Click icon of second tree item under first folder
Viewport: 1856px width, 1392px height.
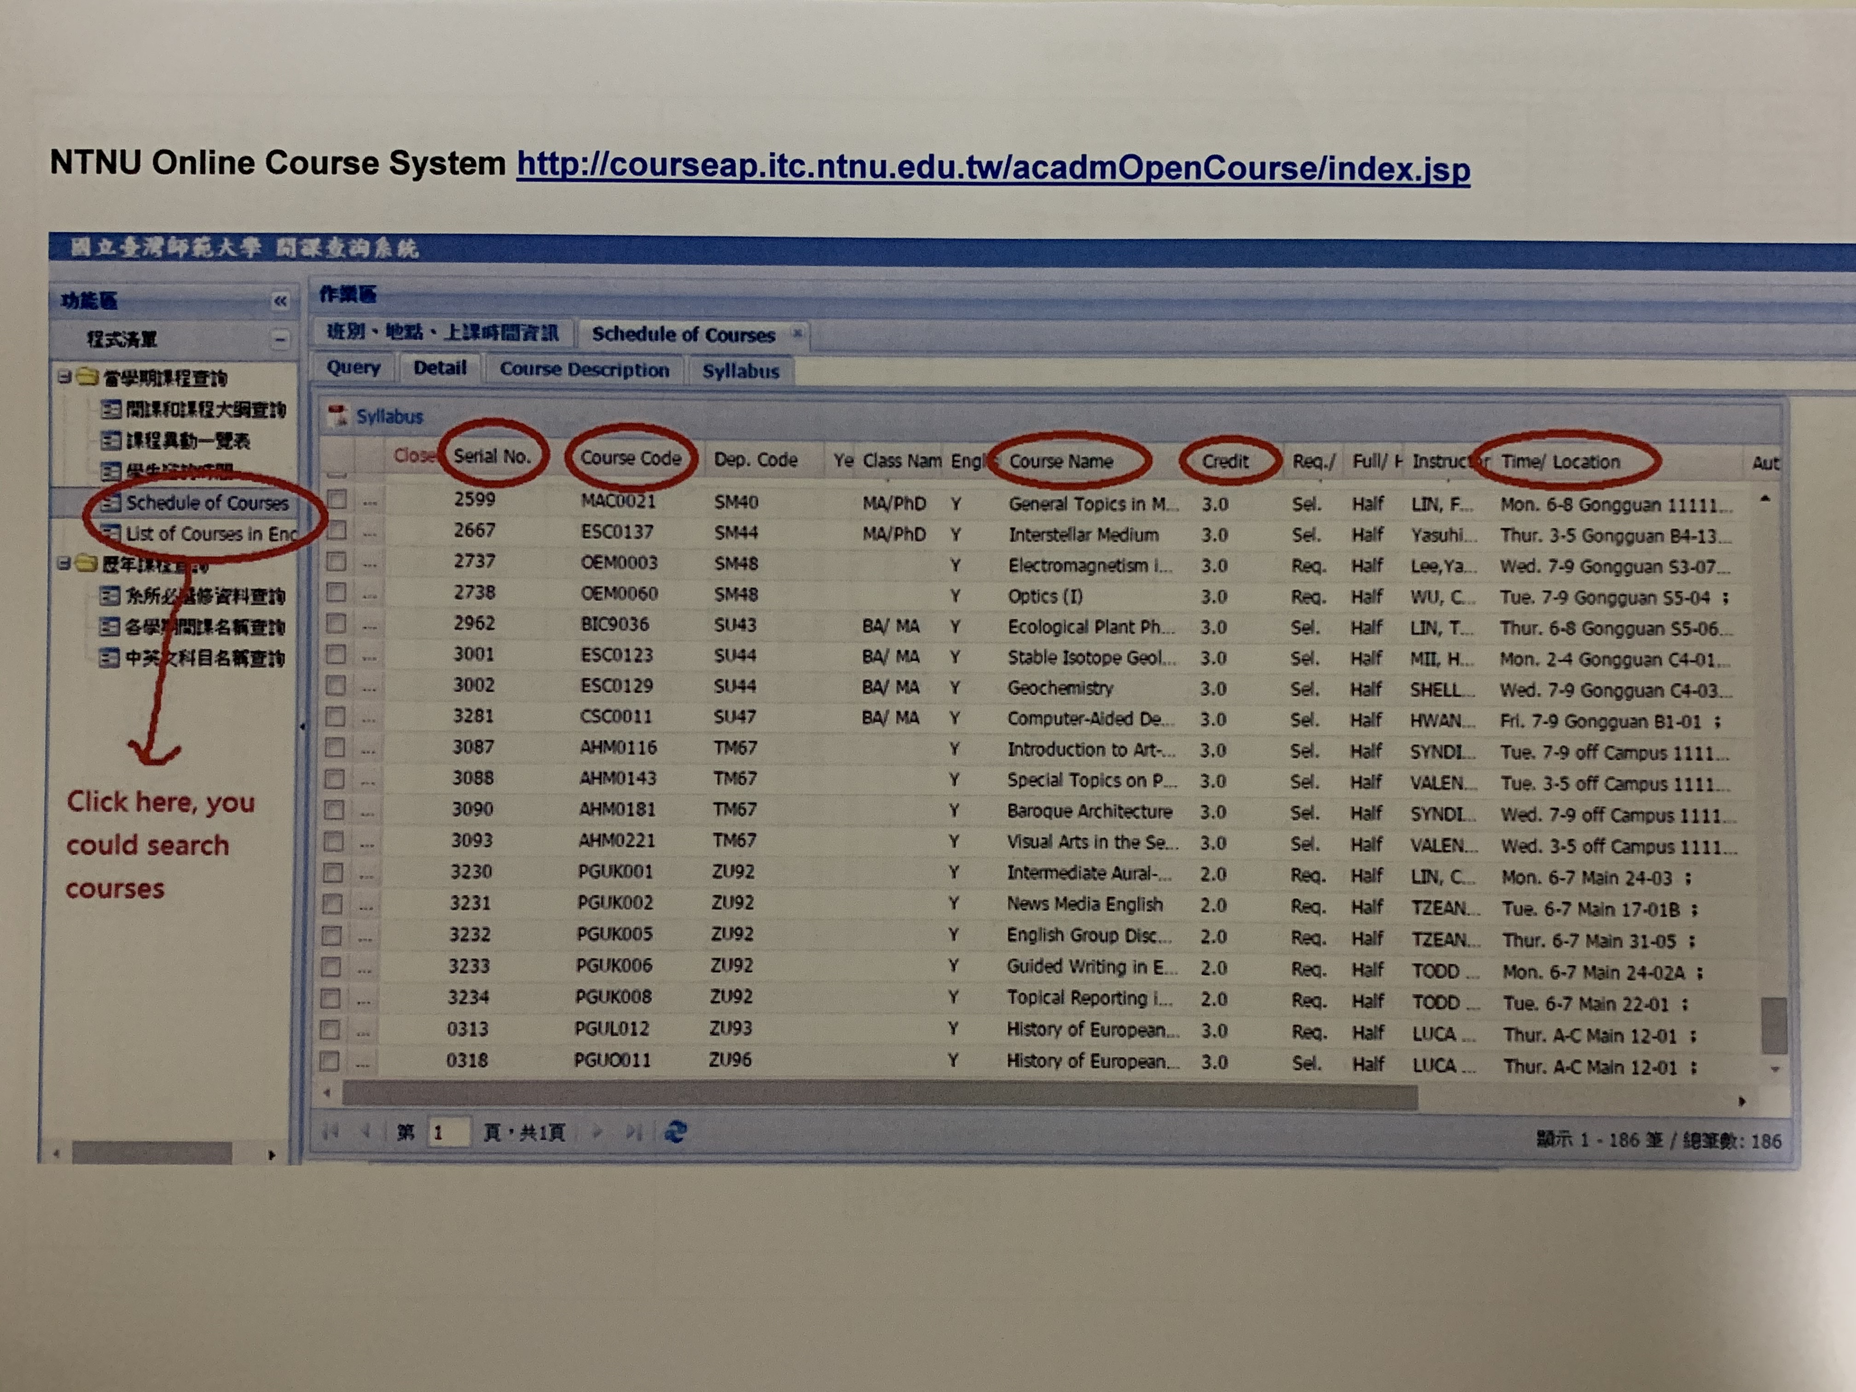click(110, 441)
